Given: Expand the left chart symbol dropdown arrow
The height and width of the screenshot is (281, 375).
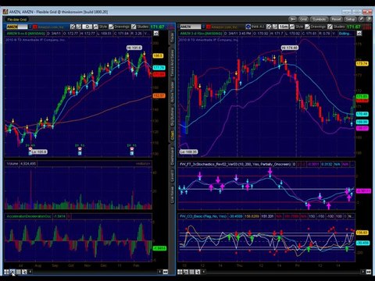Looking at the screenshot, I should (30, 27).
